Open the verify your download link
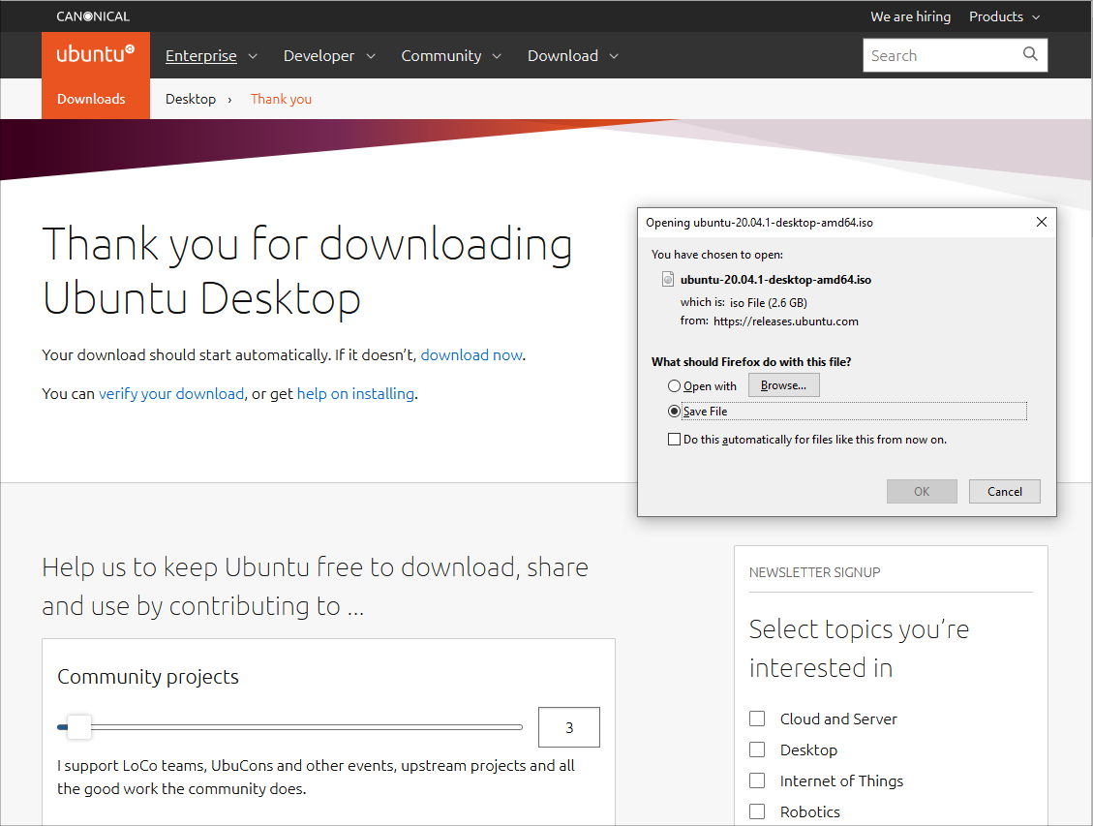The height and width of the screenshot is (826, 1093). pyautogui.click(x=171, y=394)
